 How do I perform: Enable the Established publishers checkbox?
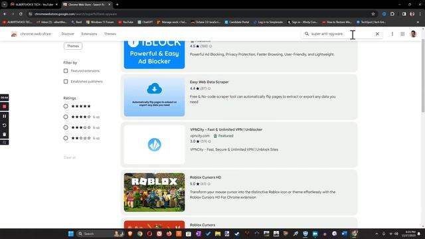[66, 81]
